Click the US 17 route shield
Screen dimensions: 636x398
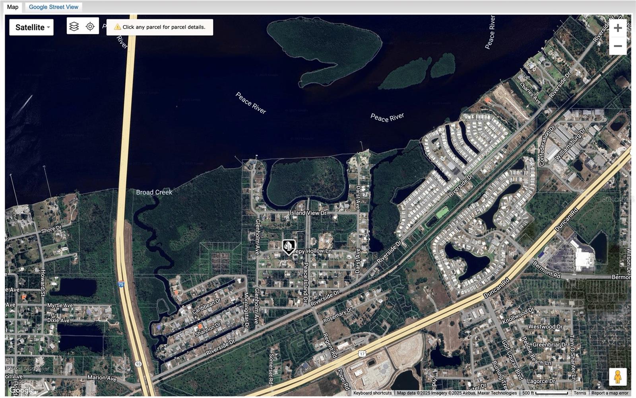click(362, 353)
